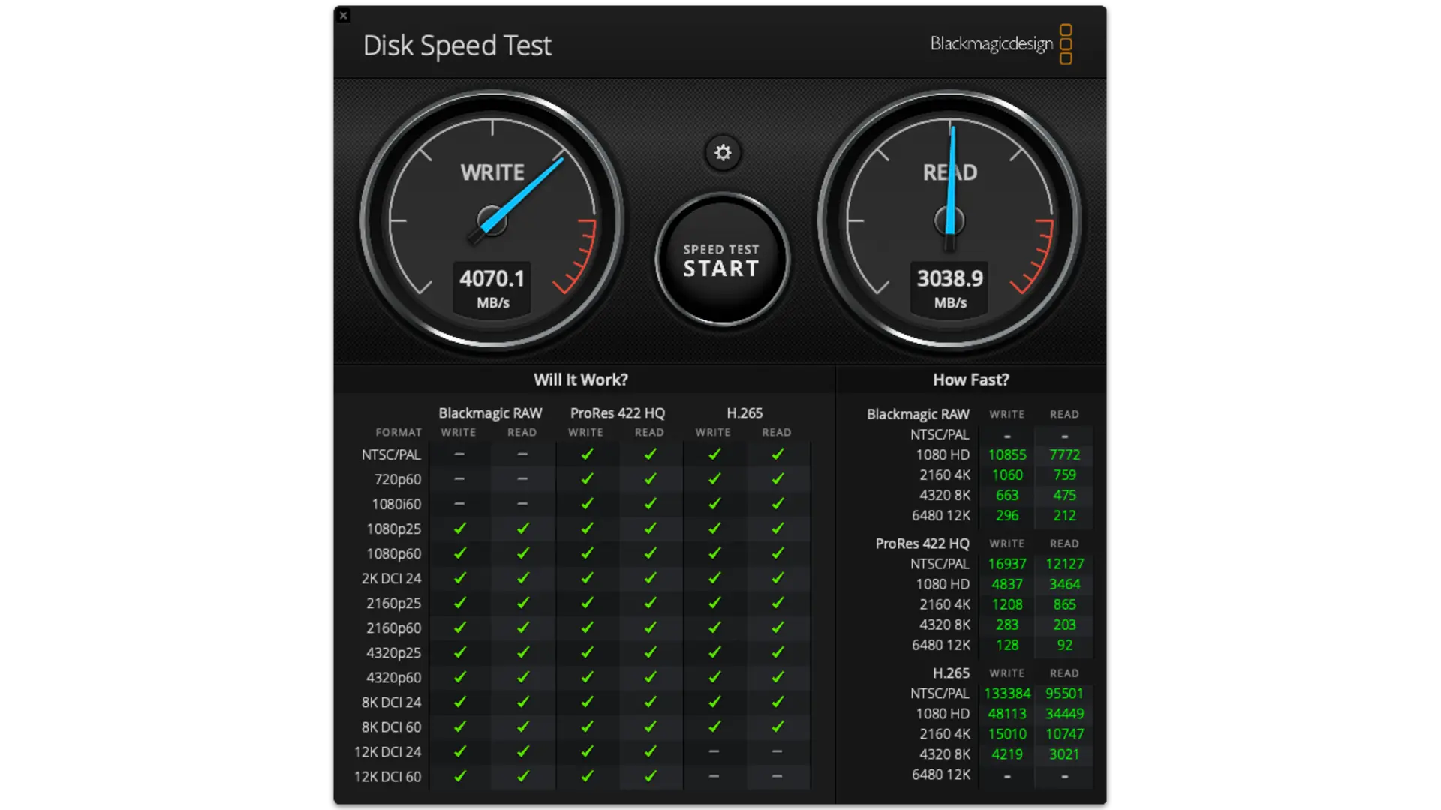Click the 8K DCI 24 format row label

[391, 702]
